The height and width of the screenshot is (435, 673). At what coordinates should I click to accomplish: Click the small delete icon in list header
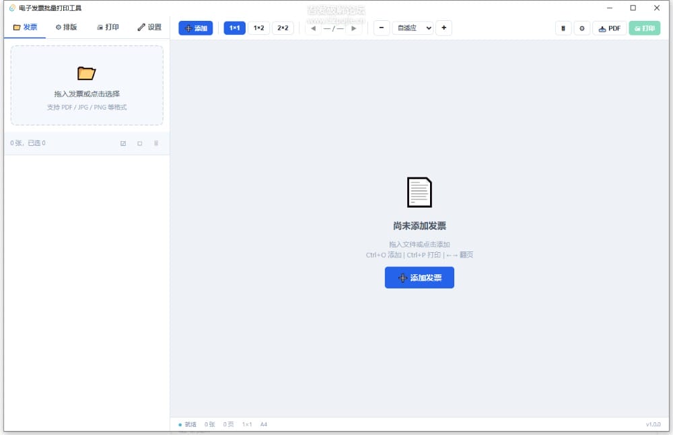click(156, 143)
